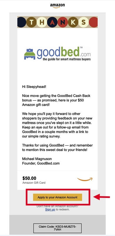Viewport: 115px width, 236px height.
Task: Click the letter H circle in banner
Action: [42, 22]
